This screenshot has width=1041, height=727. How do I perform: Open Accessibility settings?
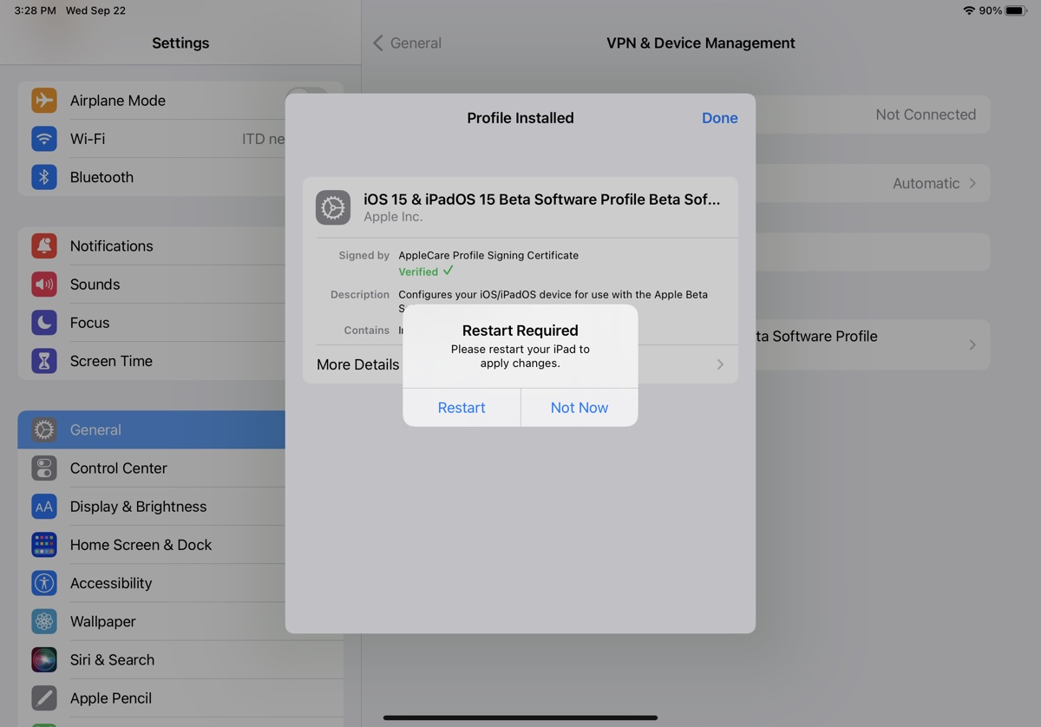(x=180, y=582)
